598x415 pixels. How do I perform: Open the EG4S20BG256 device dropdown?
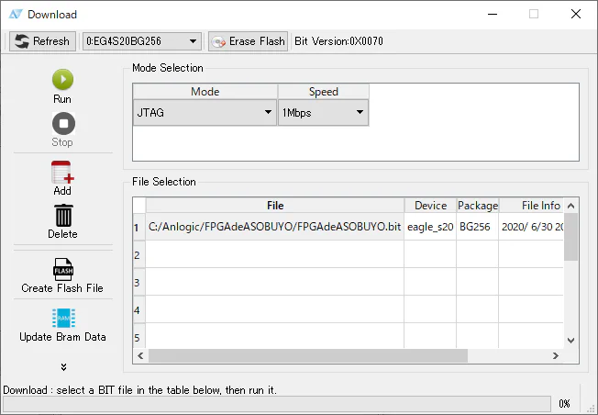click(142, 41)
